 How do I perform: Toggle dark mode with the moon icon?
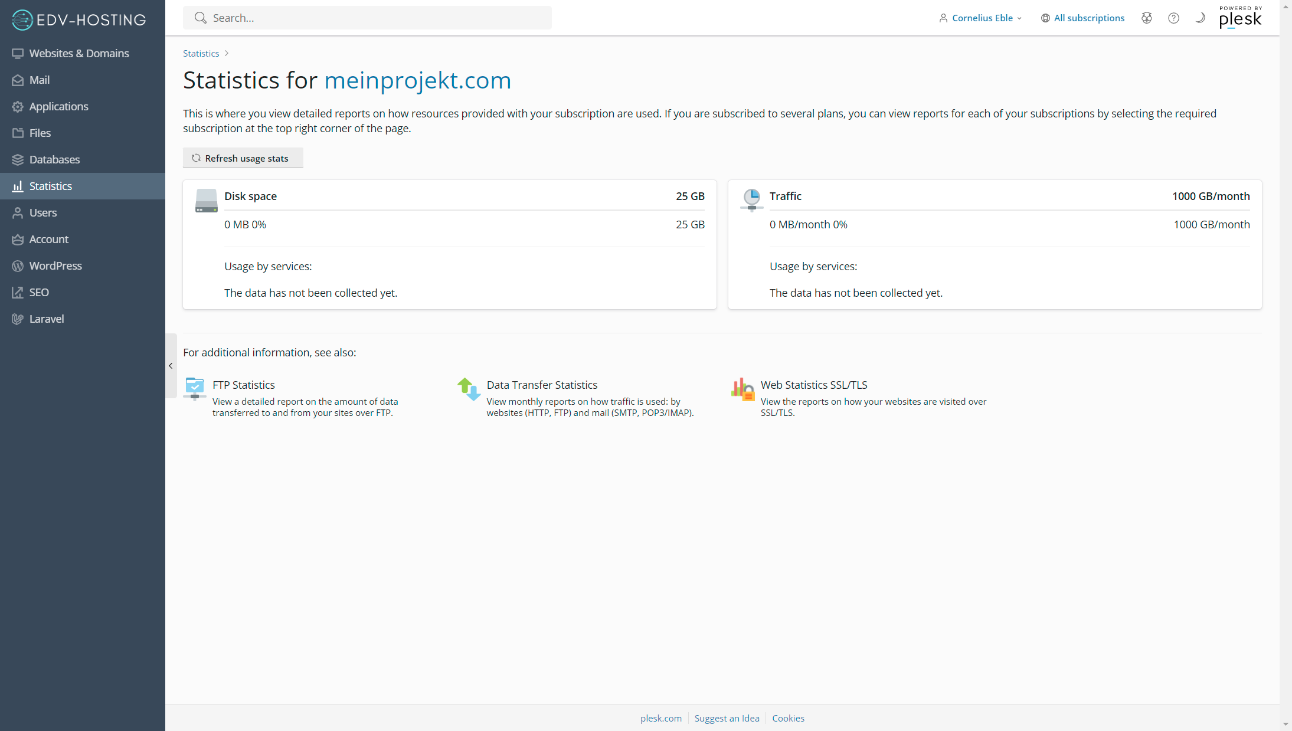pos(1200,18)
